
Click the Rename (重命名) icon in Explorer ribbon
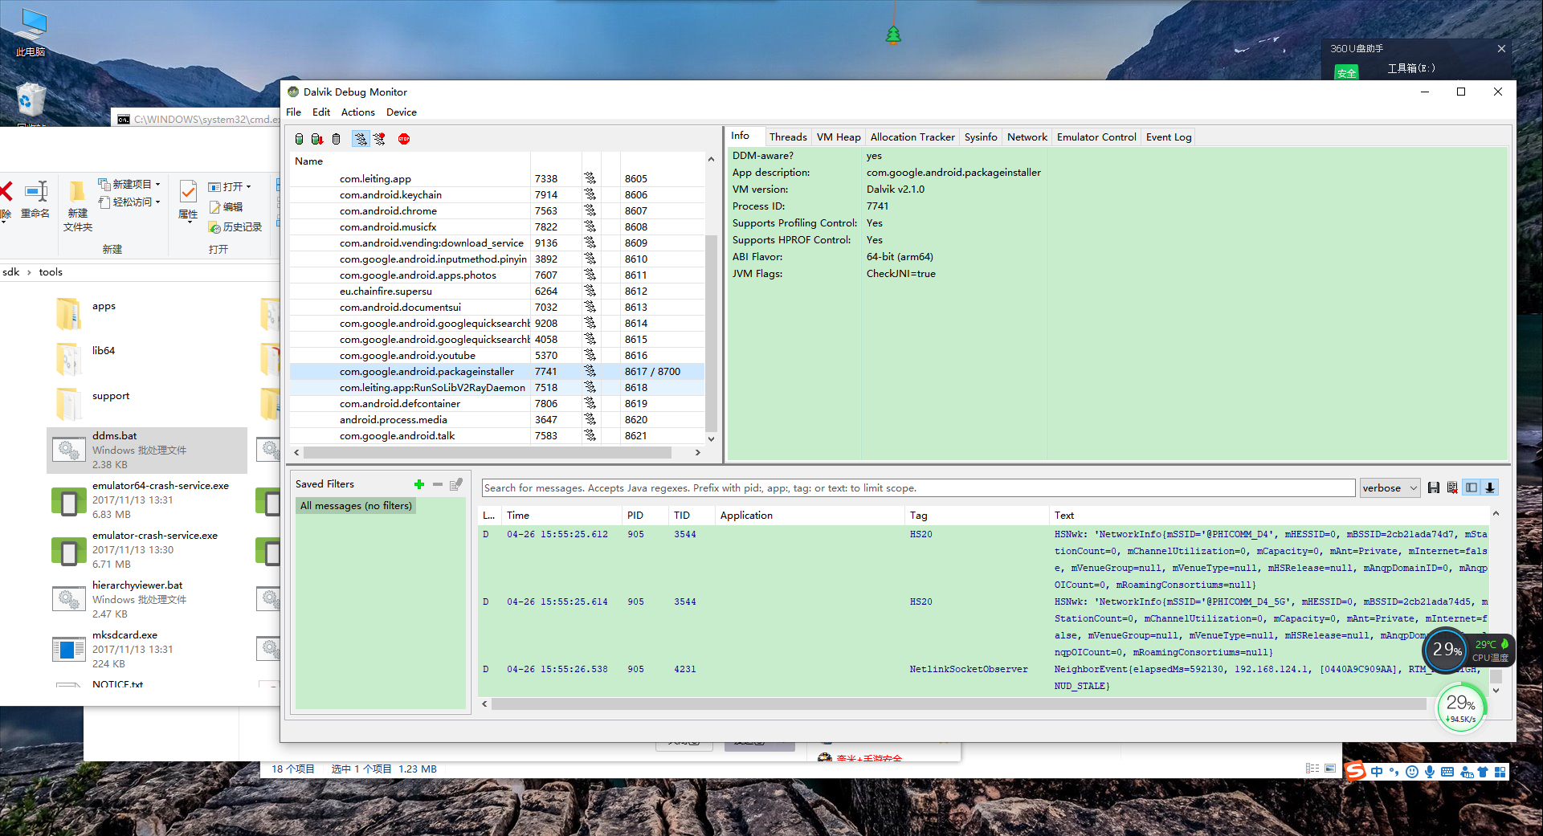click(x=35, y=200)
